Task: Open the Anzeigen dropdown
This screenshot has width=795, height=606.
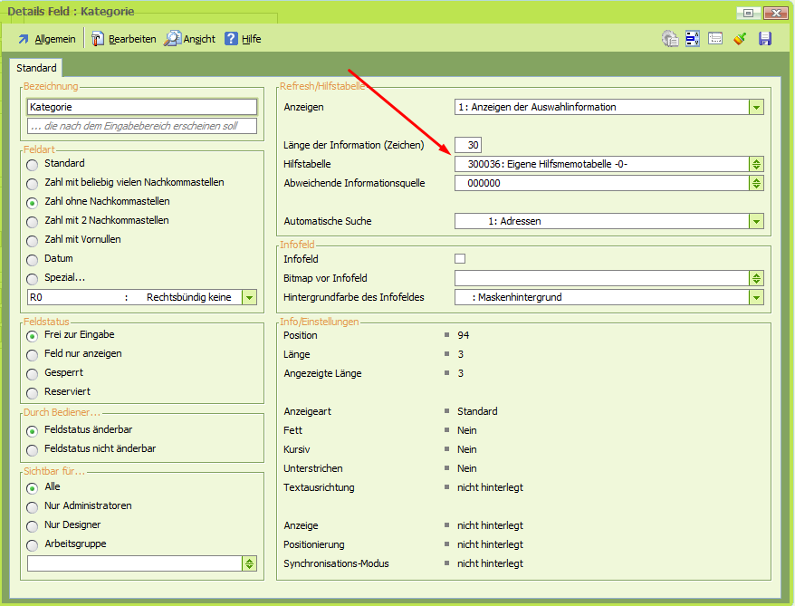Action: click(755, 106)
